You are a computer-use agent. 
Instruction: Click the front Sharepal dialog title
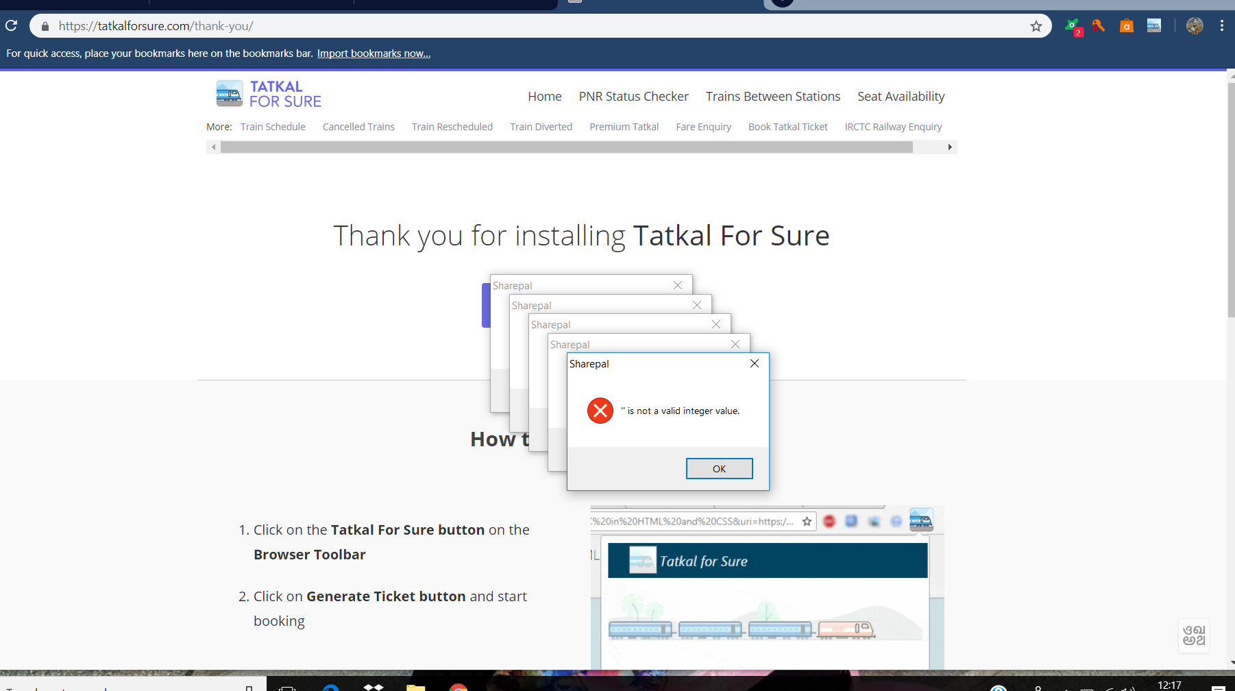[x=589, y=364]
